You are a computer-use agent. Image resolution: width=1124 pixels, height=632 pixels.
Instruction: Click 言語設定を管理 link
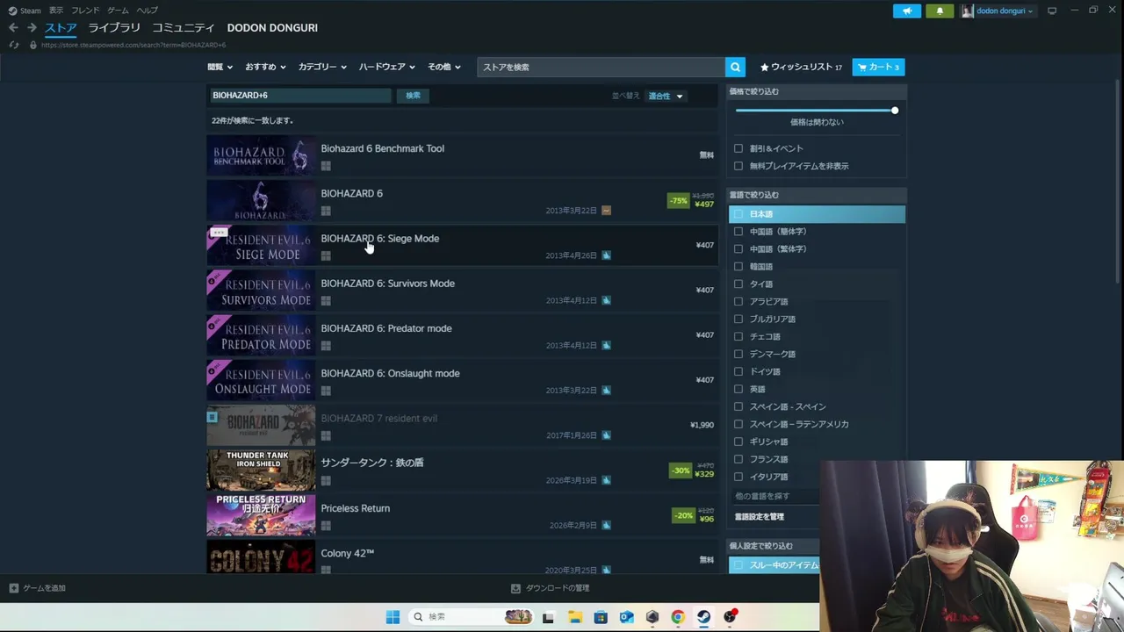coord(760,517)
